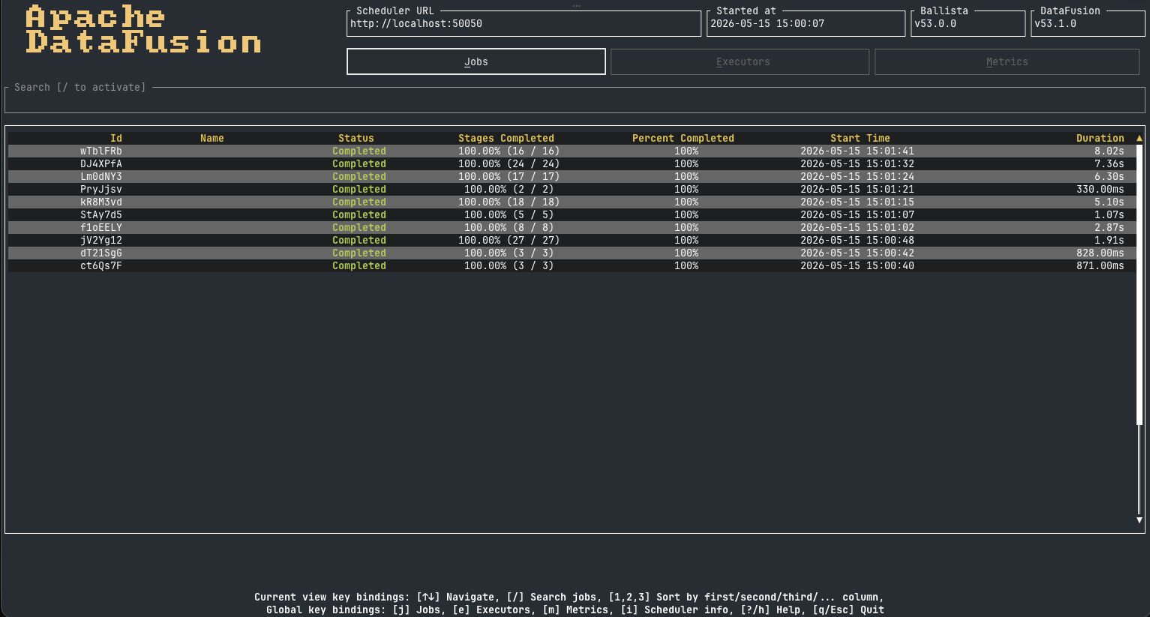Viewport: 1150px width, 617px height.
Task: Click start time 2026-05-15 15:01:41
Action: pyautogui.click(x=857, y=151)
